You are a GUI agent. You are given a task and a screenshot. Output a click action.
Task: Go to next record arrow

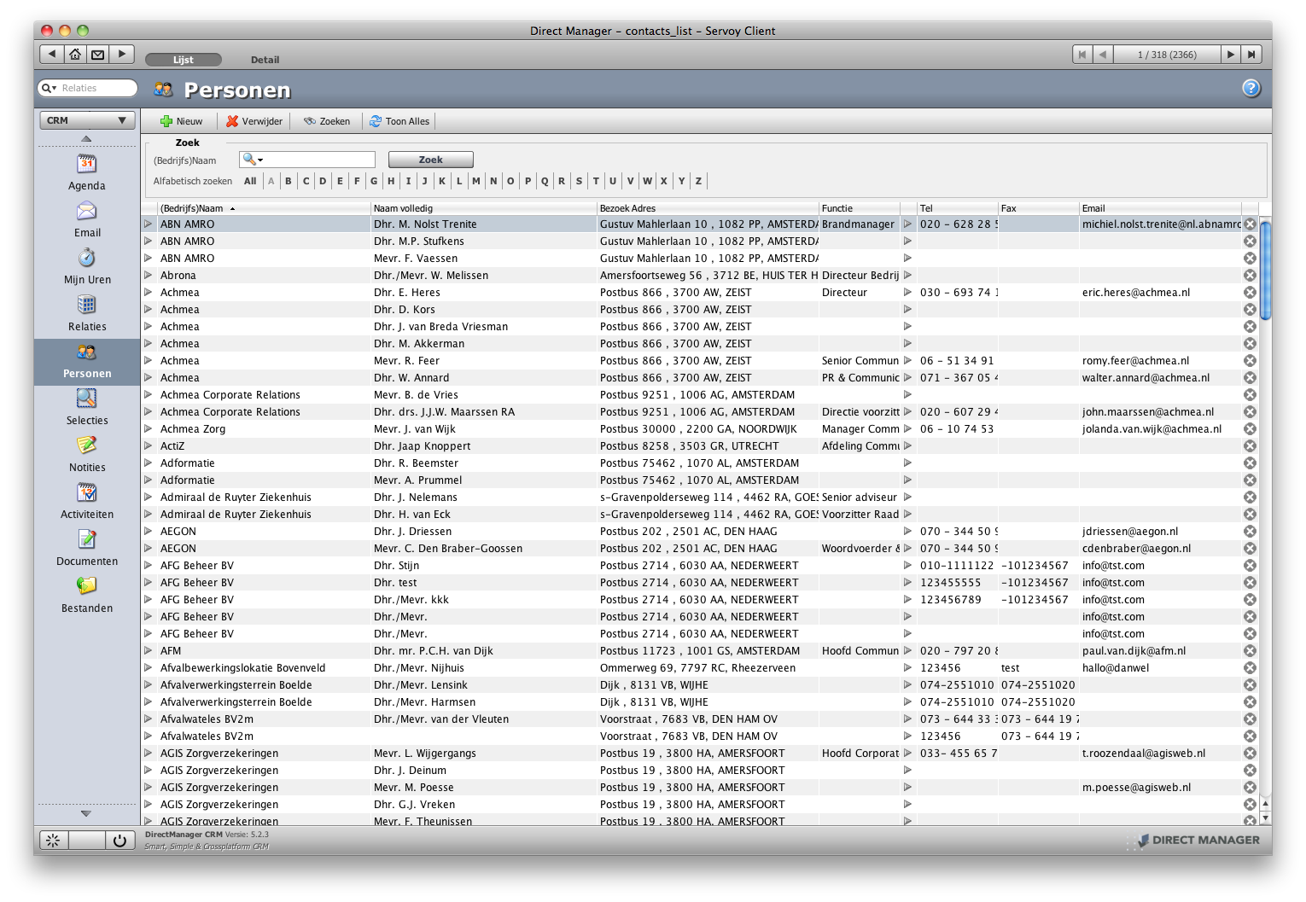pyautogui.click(x=1231, y=55)
